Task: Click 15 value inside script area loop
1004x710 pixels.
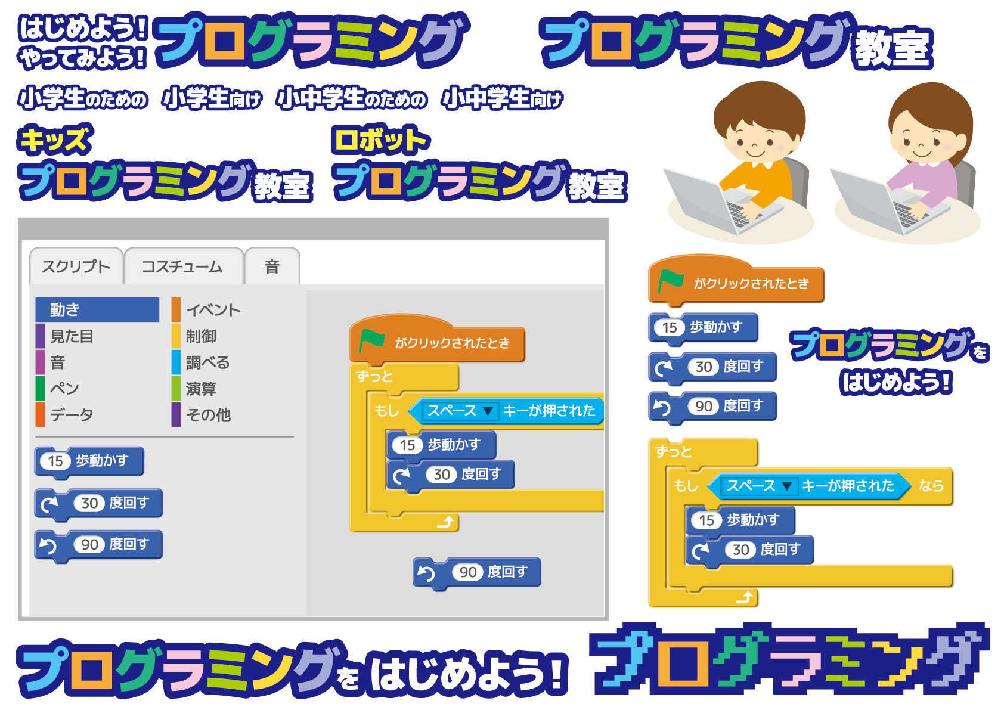Action: 408,445
